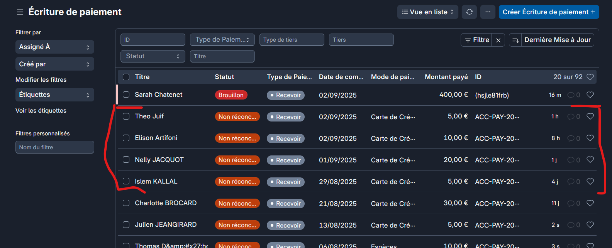Open the Type de Paiement dropdown
This screenshot has width=612, height=248.
222,40
